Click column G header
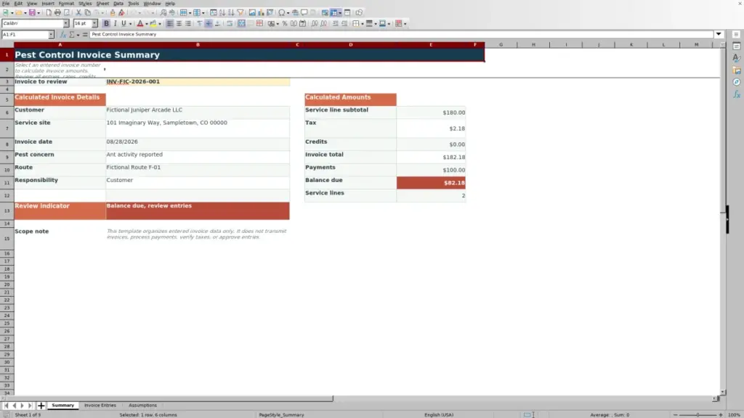 point(501,44)
